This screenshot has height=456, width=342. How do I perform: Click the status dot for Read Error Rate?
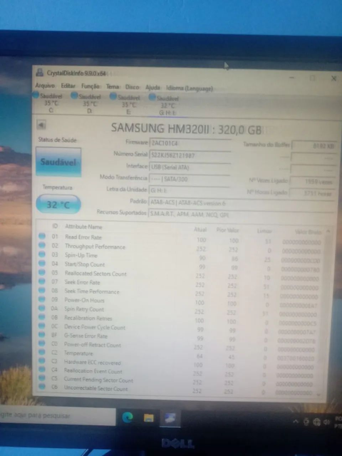pos(42,236)
